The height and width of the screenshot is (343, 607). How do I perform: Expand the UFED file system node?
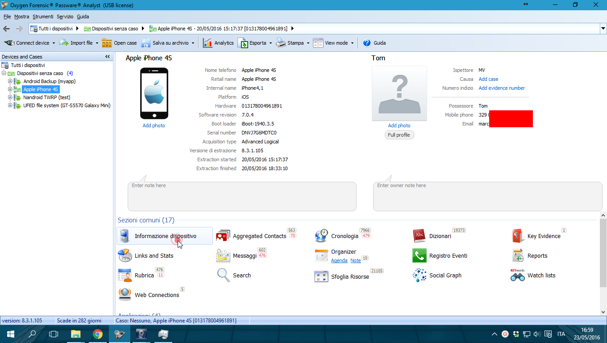coord(10,105)
